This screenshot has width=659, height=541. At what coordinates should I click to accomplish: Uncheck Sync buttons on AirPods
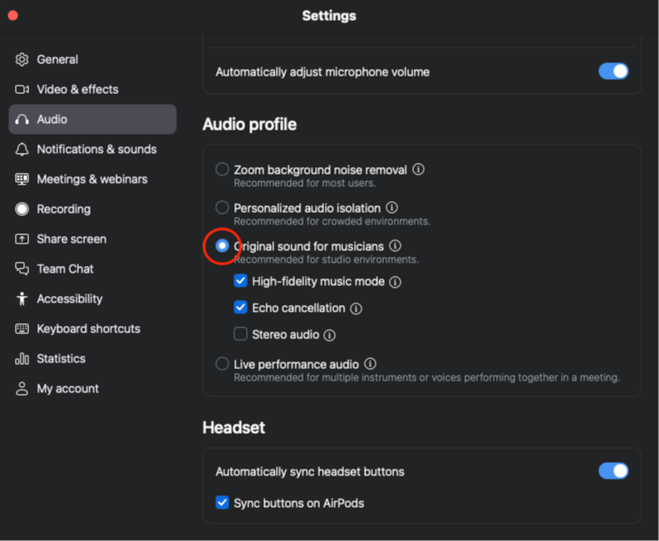pyautogui.click(x=222, y=502)
